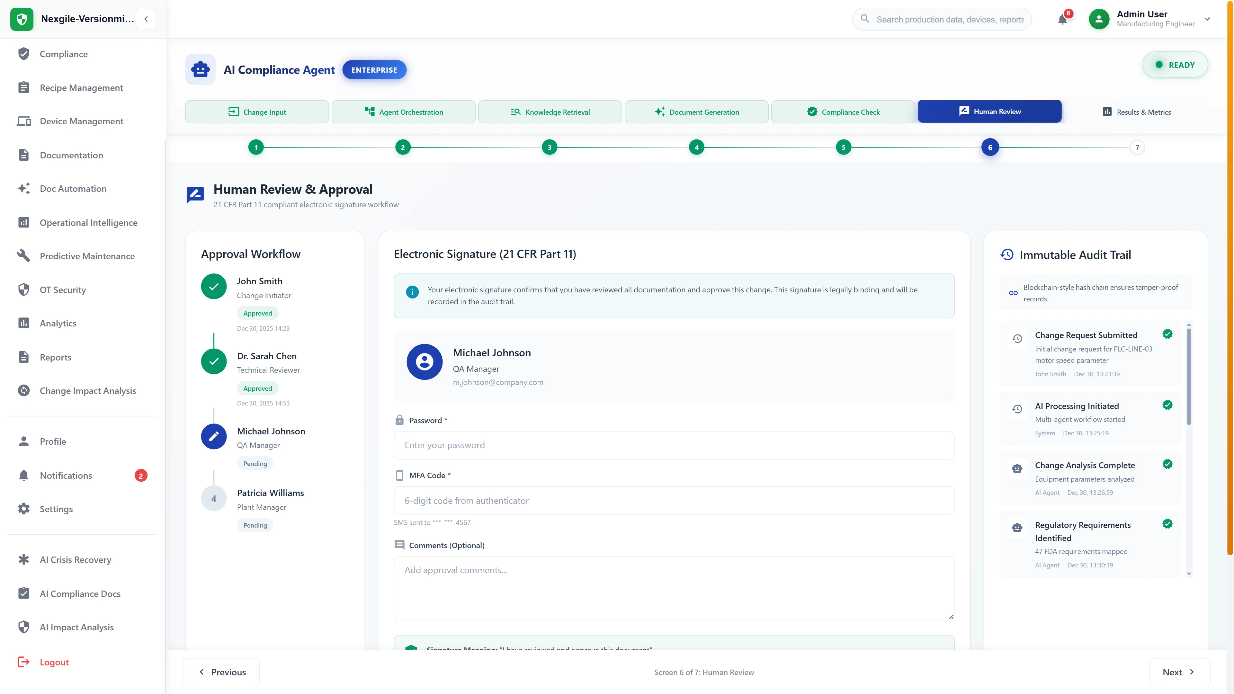The image size is (1234, 694).
Task: Open OT Security from the sidebar
Action: click(x=63, y=290)
